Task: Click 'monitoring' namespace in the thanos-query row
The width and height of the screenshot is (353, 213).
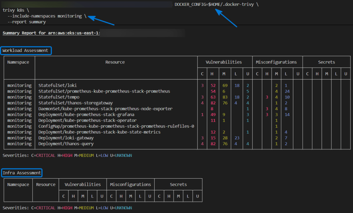Action: (19, 144)
